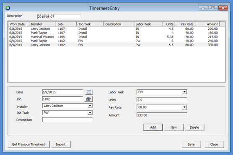The height and width of the screenshot is (155, 233).
Task: Select Pay Rate combo box showing 60.00
Action: (162, 107)
